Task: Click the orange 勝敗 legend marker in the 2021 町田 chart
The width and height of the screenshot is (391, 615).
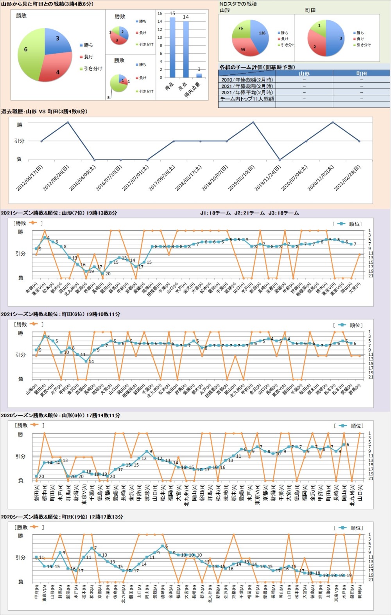Action: 34,324
